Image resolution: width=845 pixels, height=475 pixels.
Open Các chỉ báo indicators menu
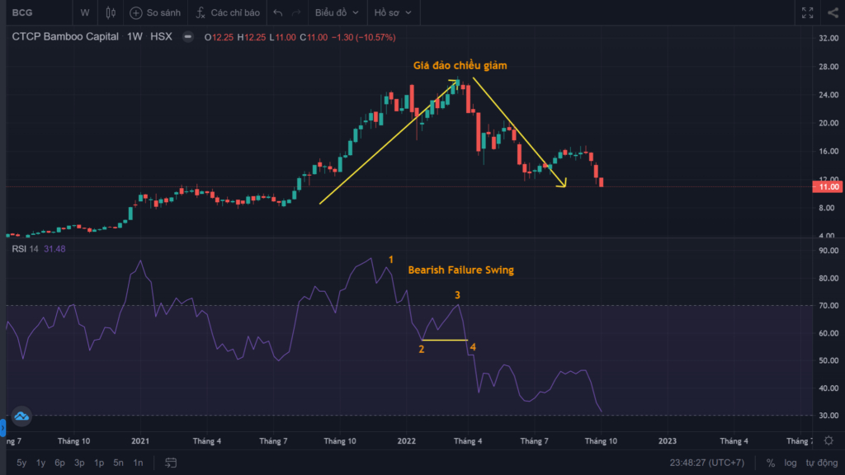coord(228,12)
